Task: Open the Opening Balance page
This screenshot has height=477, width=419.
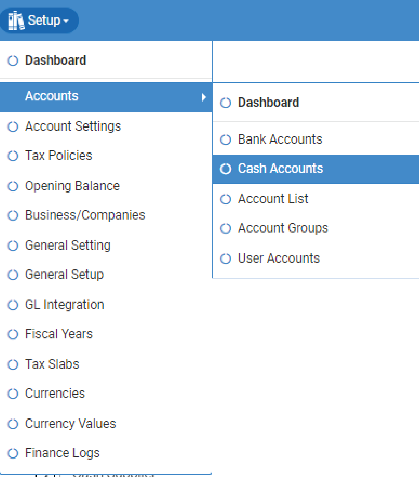Action: [x=72, y=186]
